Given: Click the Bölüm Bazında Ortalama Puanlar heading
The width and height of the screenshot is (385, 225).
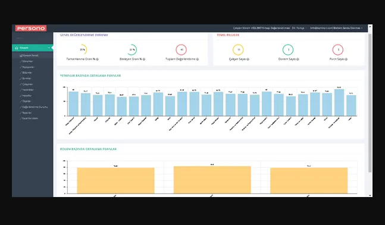Looking at the screenshot, I should (x=89, y=149).
